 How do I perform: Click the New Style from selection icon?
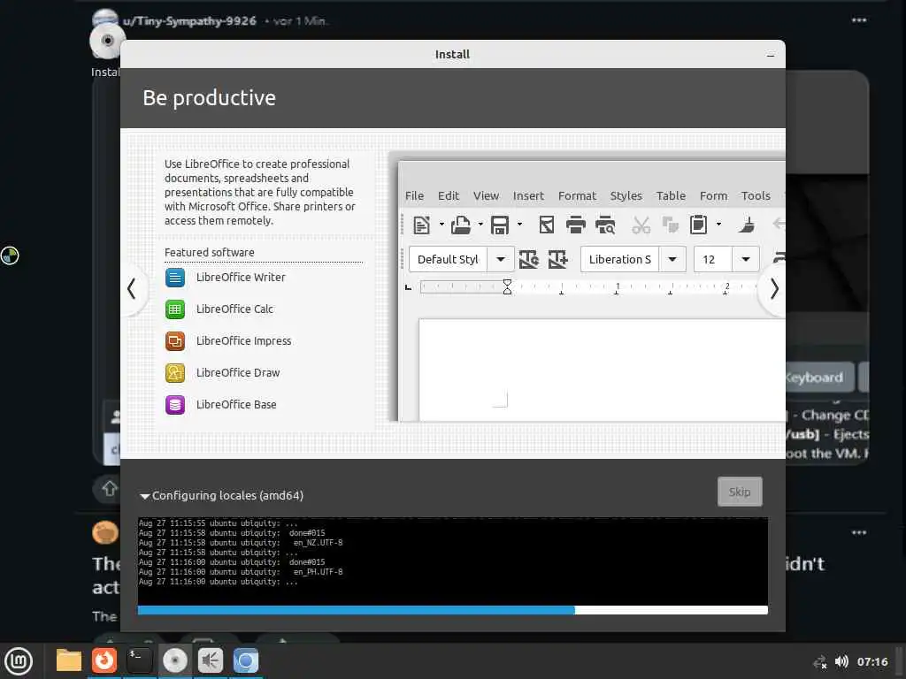tap(557, 259)
